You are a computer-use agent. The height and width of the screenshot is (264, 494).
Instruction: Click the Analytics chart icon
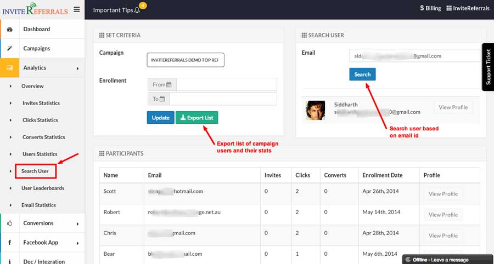(10, 68)
